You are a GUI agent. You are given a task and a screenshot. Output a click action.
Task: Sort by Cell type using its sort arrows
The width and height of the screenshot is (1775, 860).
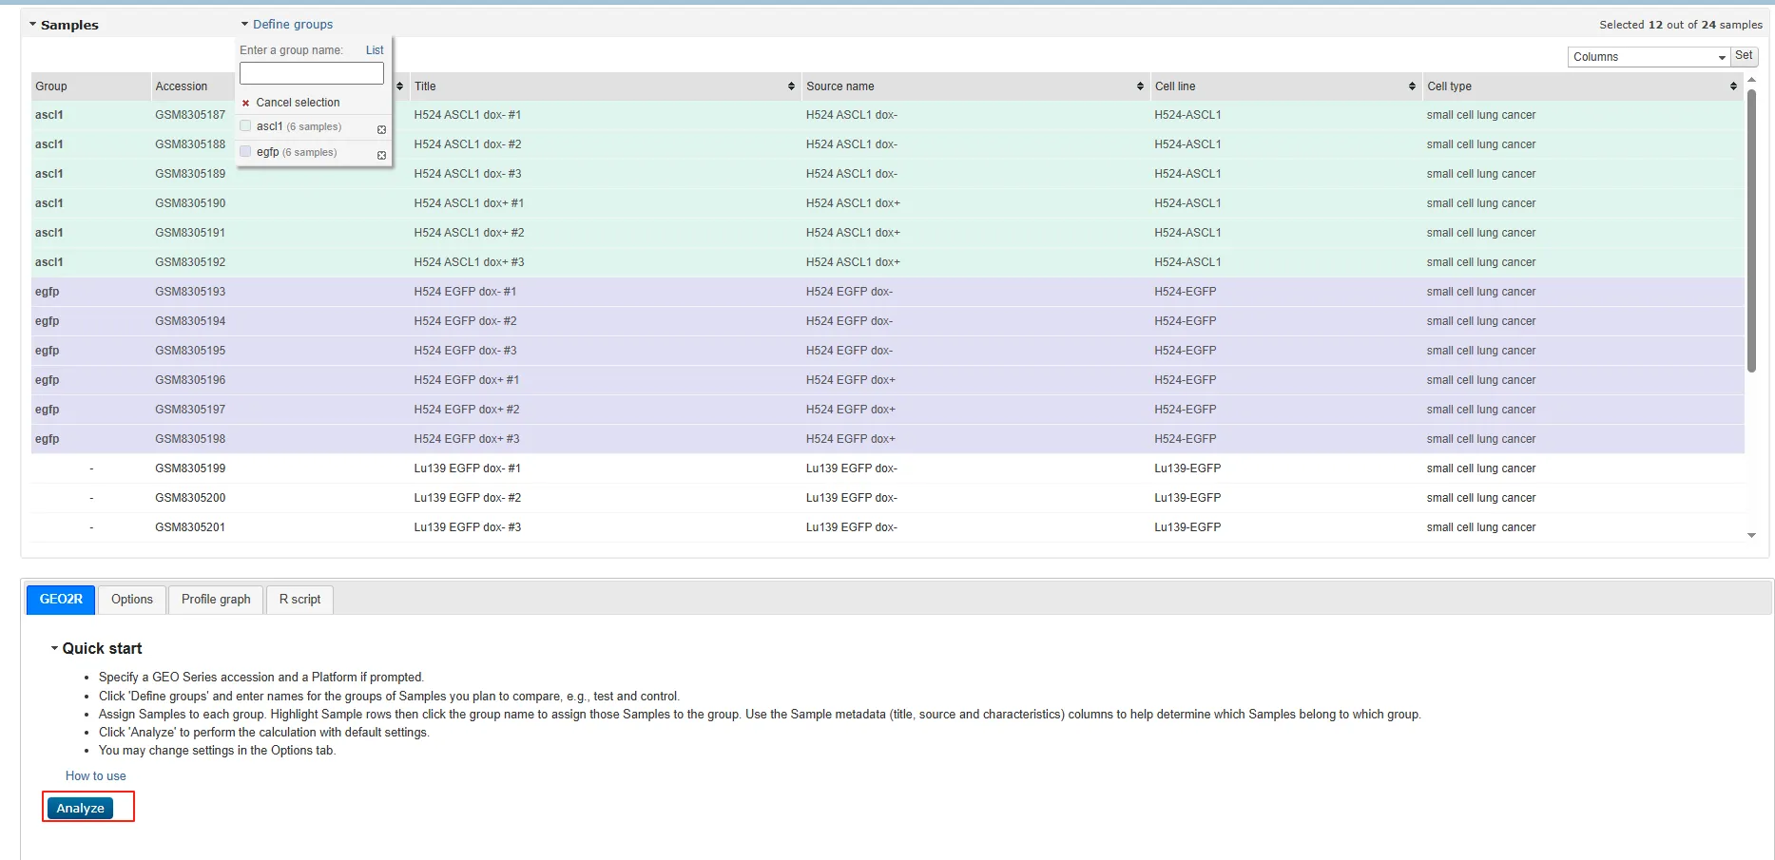tap(1733, 86)
